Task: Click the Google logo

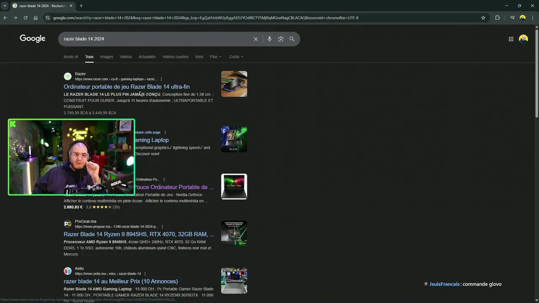Action: [32, 38]
